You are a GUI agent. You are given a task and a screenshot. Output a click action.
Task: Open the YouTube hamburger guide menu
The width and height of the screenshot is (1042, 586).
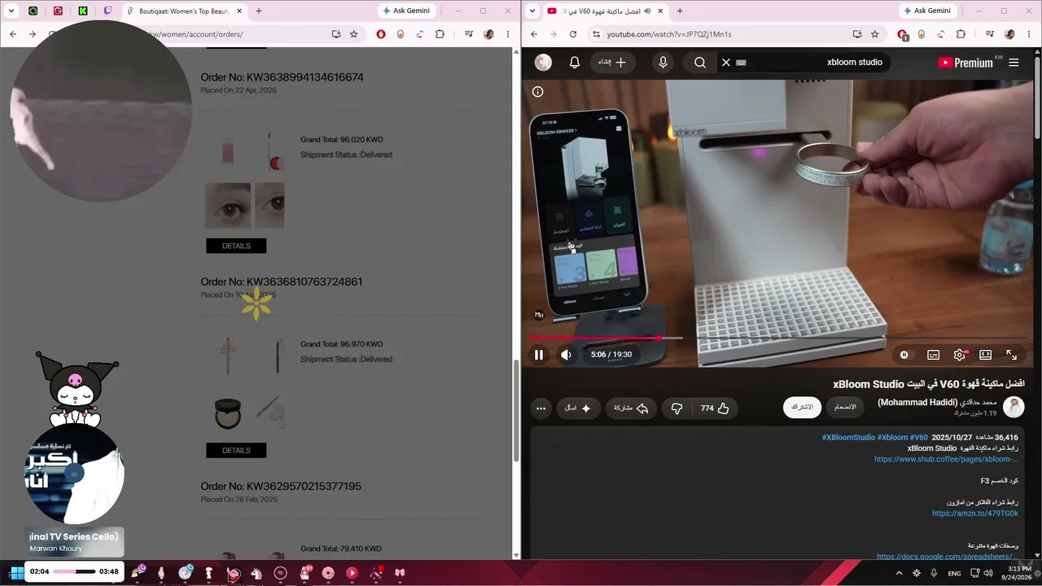tap(1014, 63)
